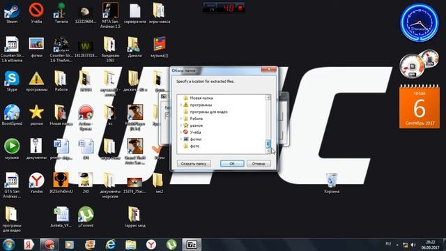The image size is (446, 251).
Task: Open Internet Explorer from the taskbar
Action: pos(110,245)
